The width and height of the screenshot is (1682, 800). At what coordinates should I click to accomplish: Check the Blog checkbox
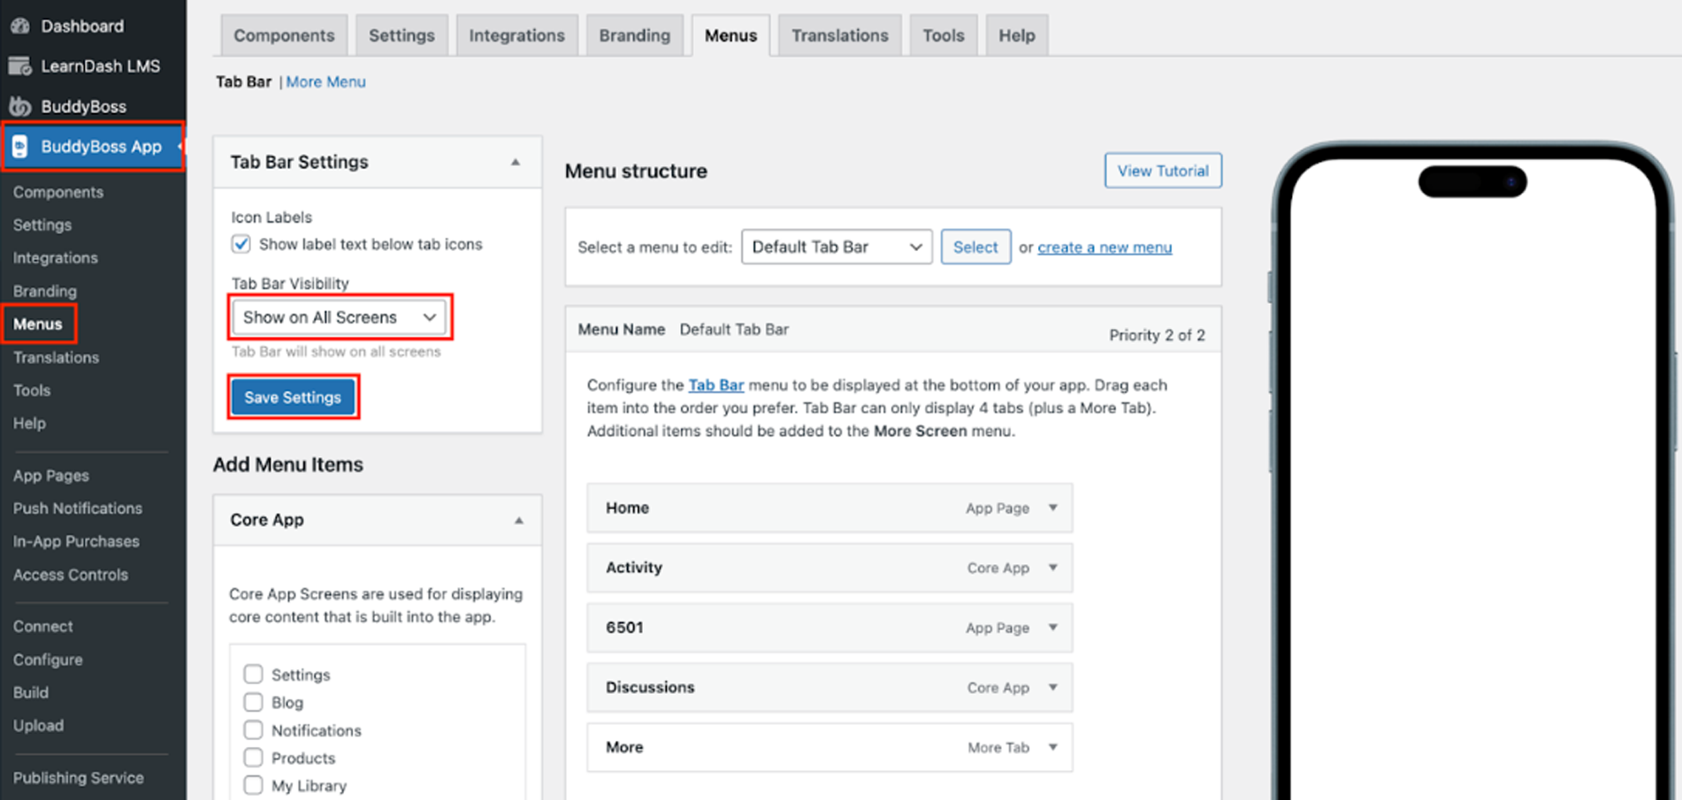[x=253, y=702]
